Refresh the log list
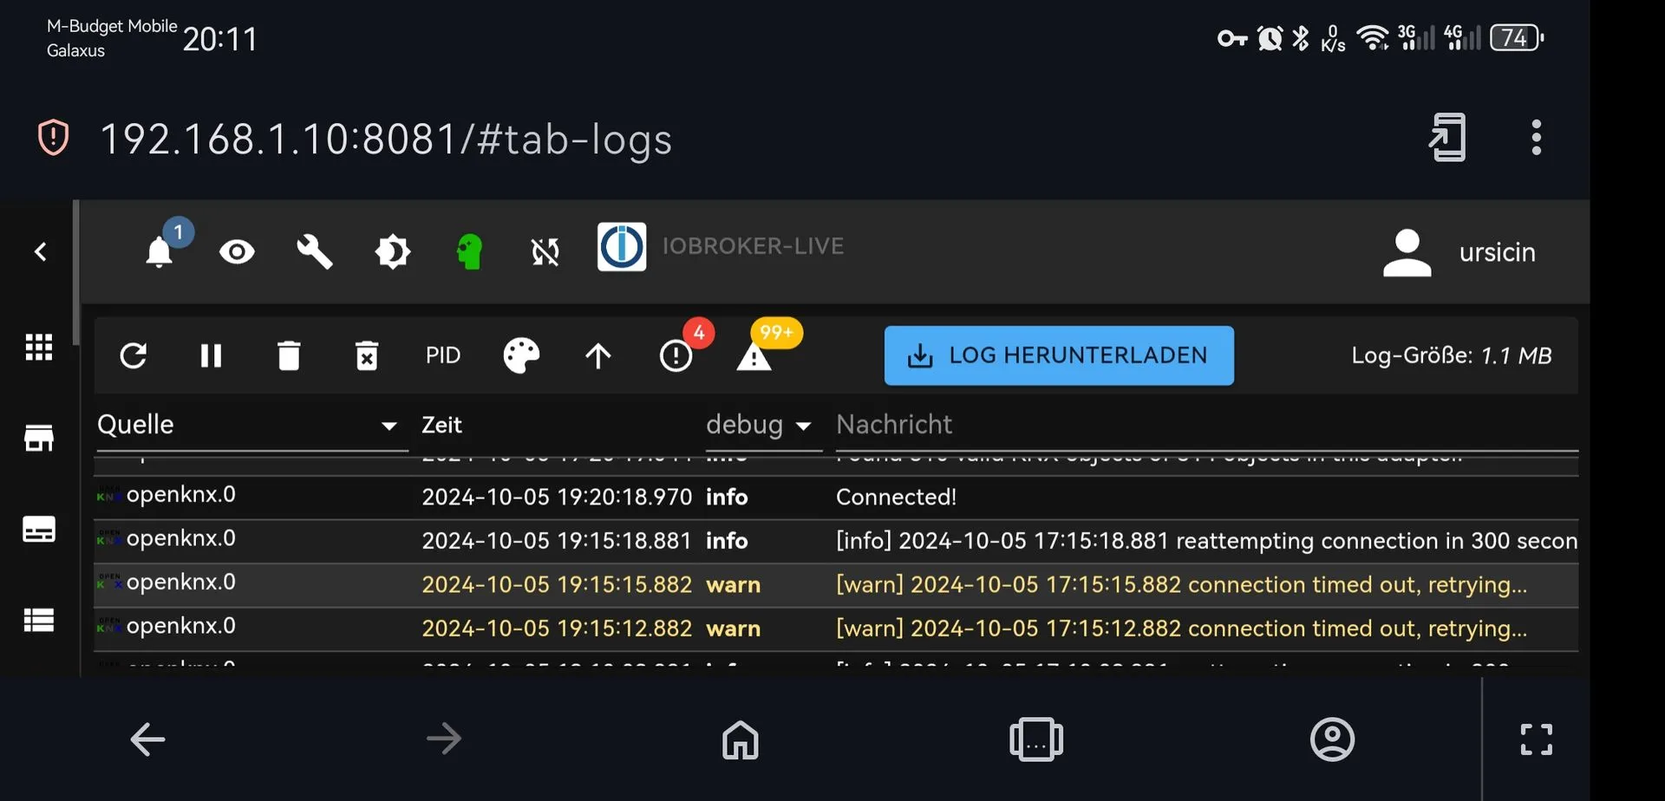The image size is (1665, 801). pyautogui.click(x=134, y=355)
